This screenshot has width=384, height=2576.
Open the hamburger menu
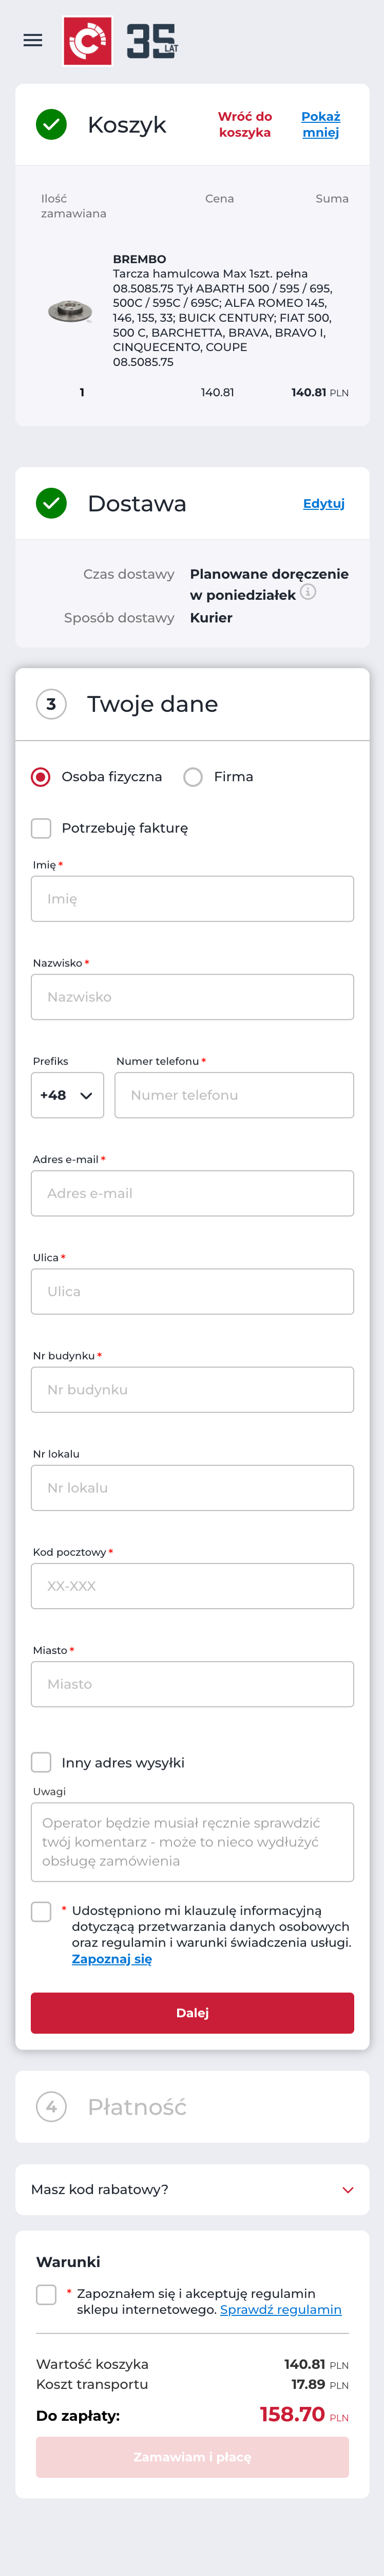point(33,40)
